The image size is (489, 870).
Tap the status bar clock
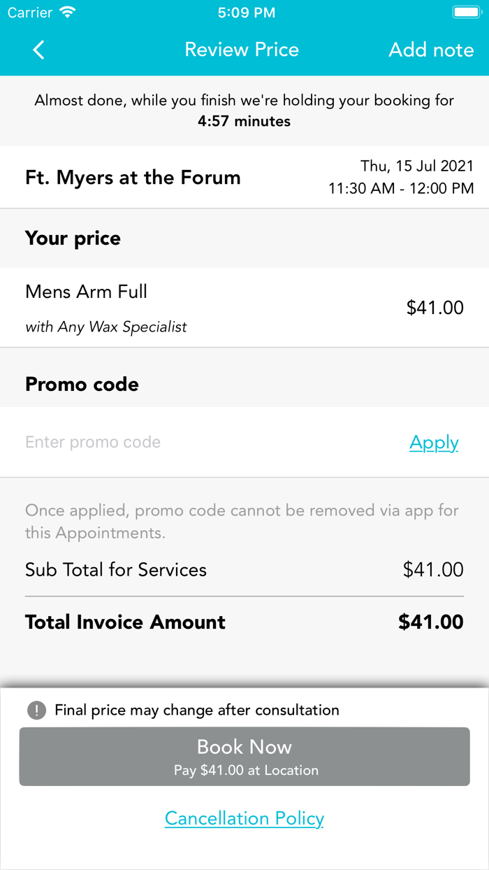246,13
